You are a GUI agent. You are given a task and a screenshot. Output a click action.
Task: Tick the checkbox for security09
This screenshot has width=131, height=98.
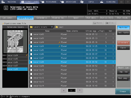click(x=31, y=66)
